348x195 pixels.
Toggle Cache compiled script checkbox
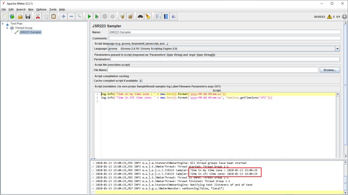click(x=141, y=81)
